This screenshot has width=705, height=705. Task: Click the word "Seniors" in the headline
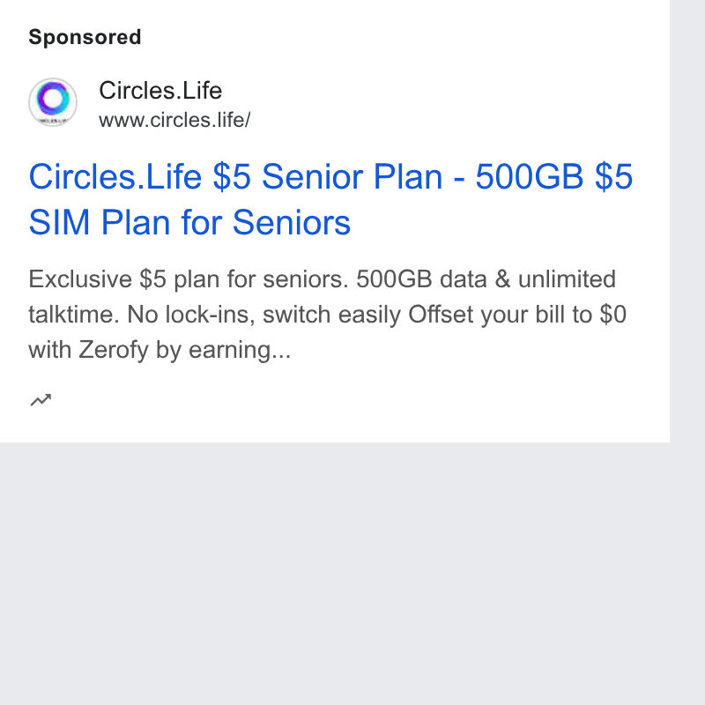coord(292,222)
